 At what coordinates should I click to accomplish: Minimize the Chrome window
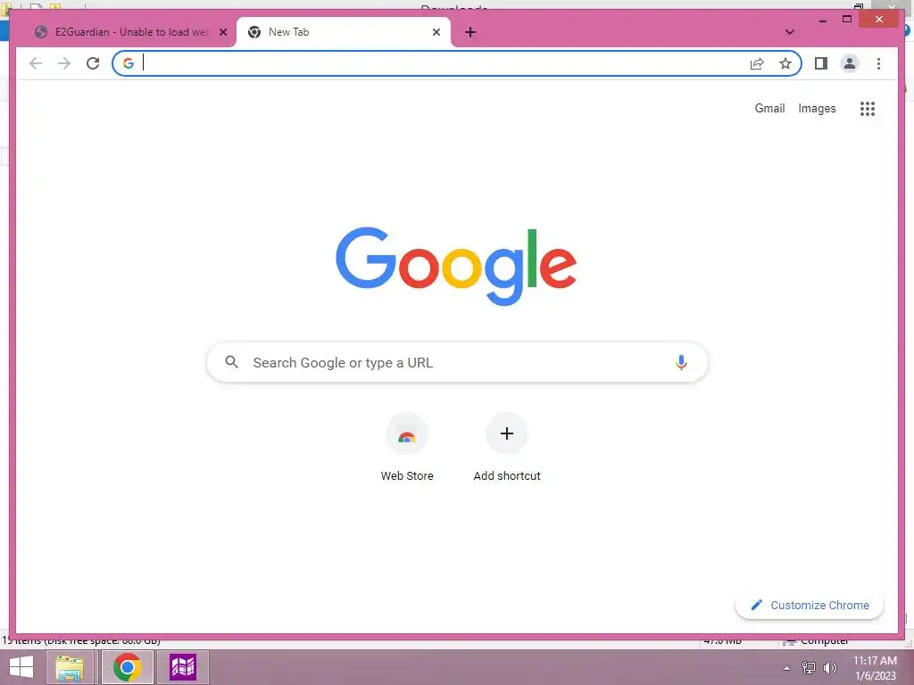click(x=822, y=20)
